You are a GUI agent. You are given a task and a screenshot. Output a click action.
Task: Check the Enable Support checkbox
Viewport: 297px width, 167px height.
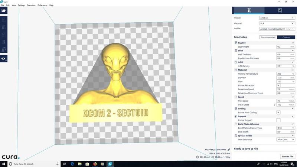point(278,120)
